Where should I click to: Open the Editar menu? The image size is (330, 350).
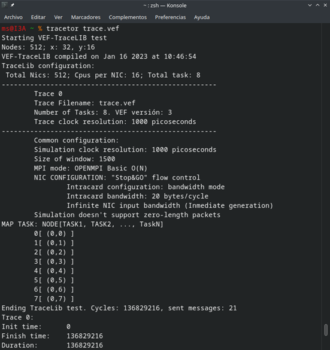point(38,17)
